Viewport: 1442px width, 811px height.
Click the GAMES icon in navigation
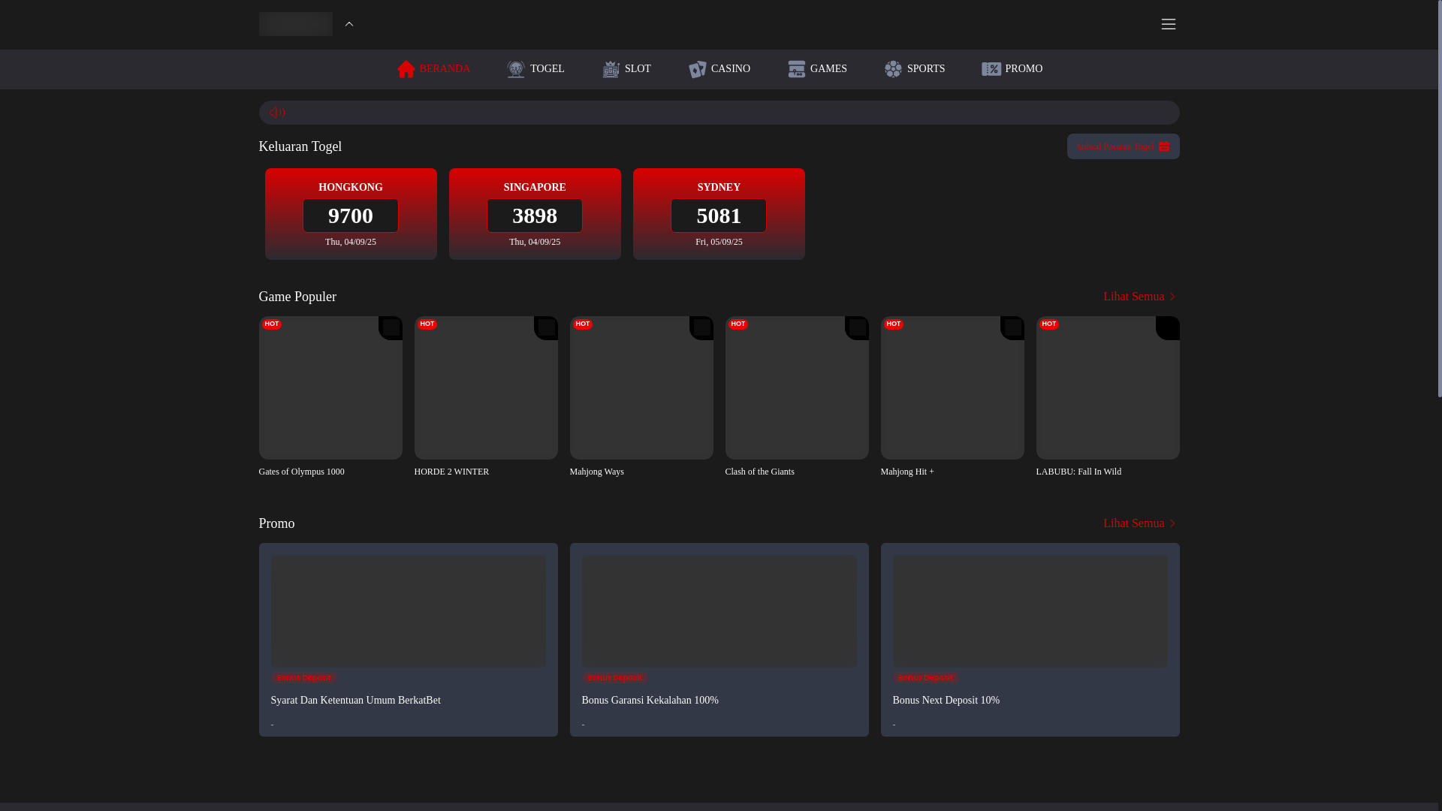pos(796,69)
